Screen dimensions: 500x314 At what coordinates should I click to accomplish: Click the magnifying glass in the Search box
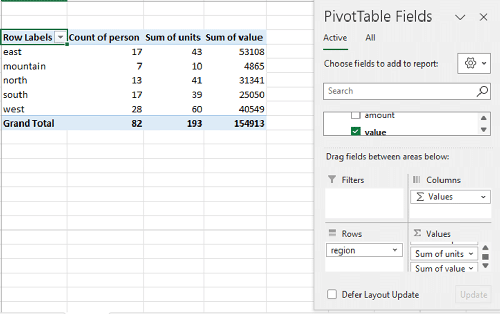(482, 91)
